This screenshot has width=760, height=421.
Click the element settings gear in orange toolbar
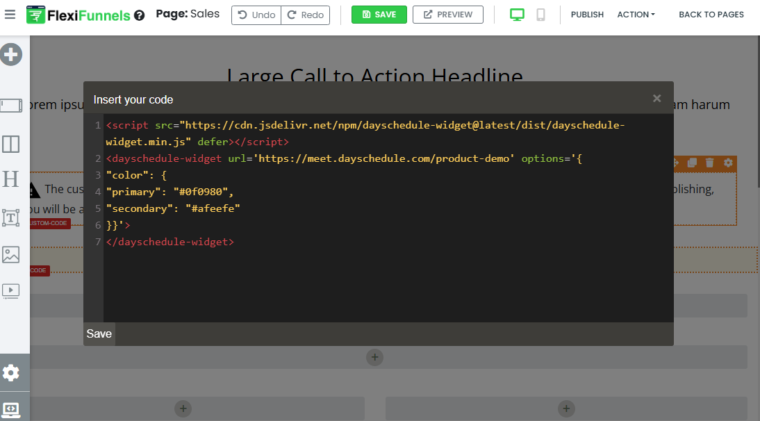click(728, 163)
